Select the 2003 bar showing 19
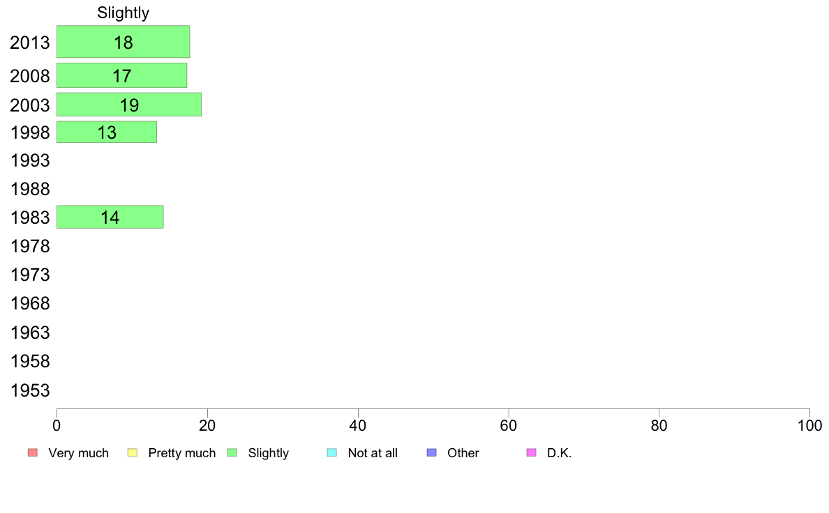This screenshot has height=513, width=829. [129, 105]
